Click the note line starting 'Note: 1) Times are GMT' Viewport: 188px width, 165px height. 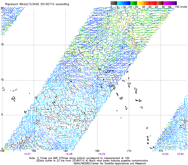(79, 158)
